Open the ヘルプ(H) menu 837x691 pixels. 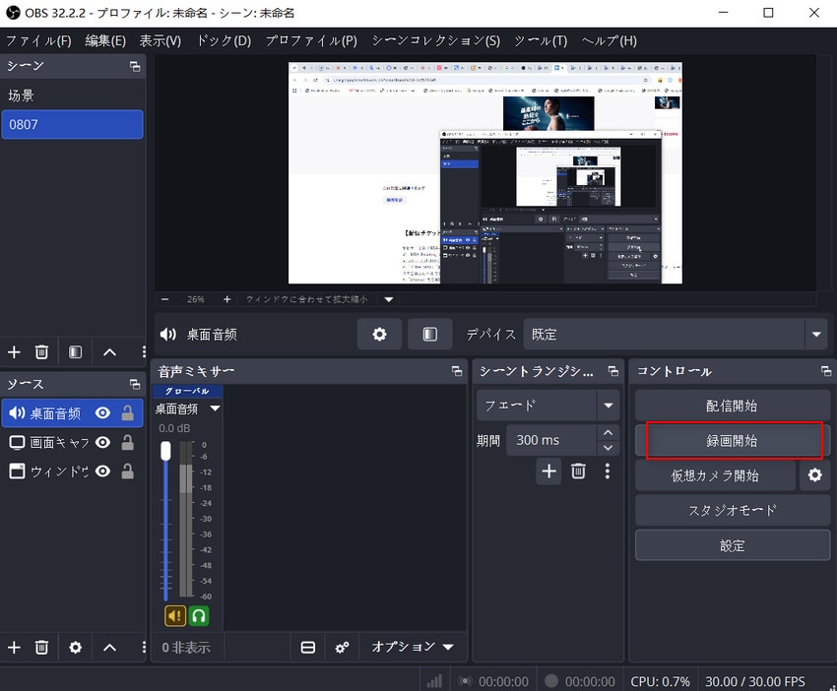coord(610,41)
